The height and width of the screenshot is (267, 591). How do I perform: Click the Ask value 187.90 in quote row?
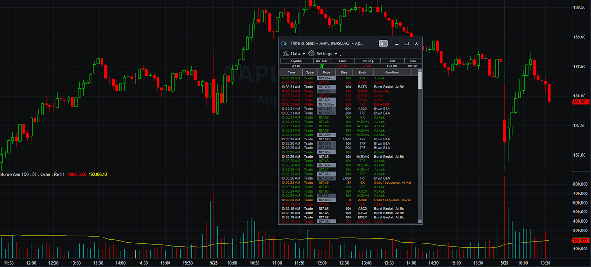[412, 67]
